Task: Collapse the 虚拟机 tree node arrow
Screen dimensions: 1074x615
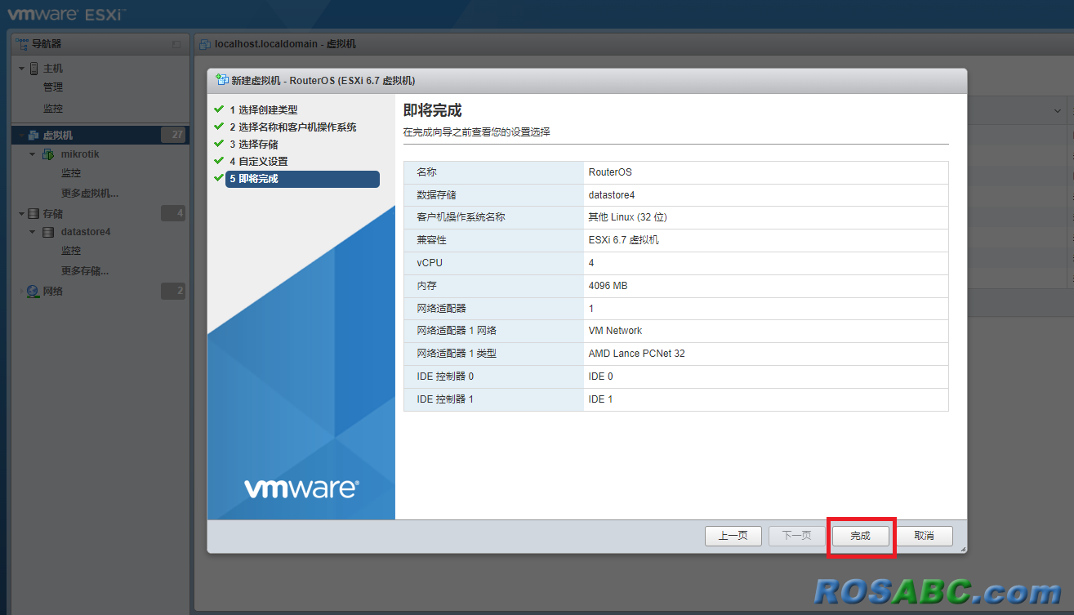Action: click(x=21, y=136)
